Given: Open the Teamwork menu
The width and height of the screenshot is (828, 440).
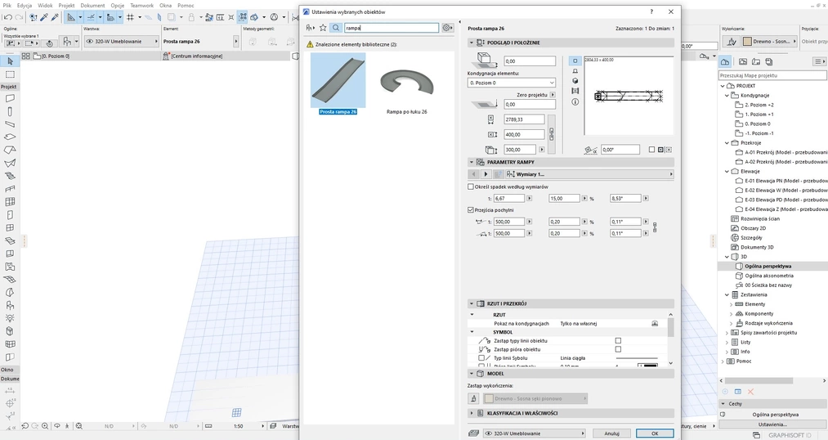Looking at the screenshot, I should (141, 5).
